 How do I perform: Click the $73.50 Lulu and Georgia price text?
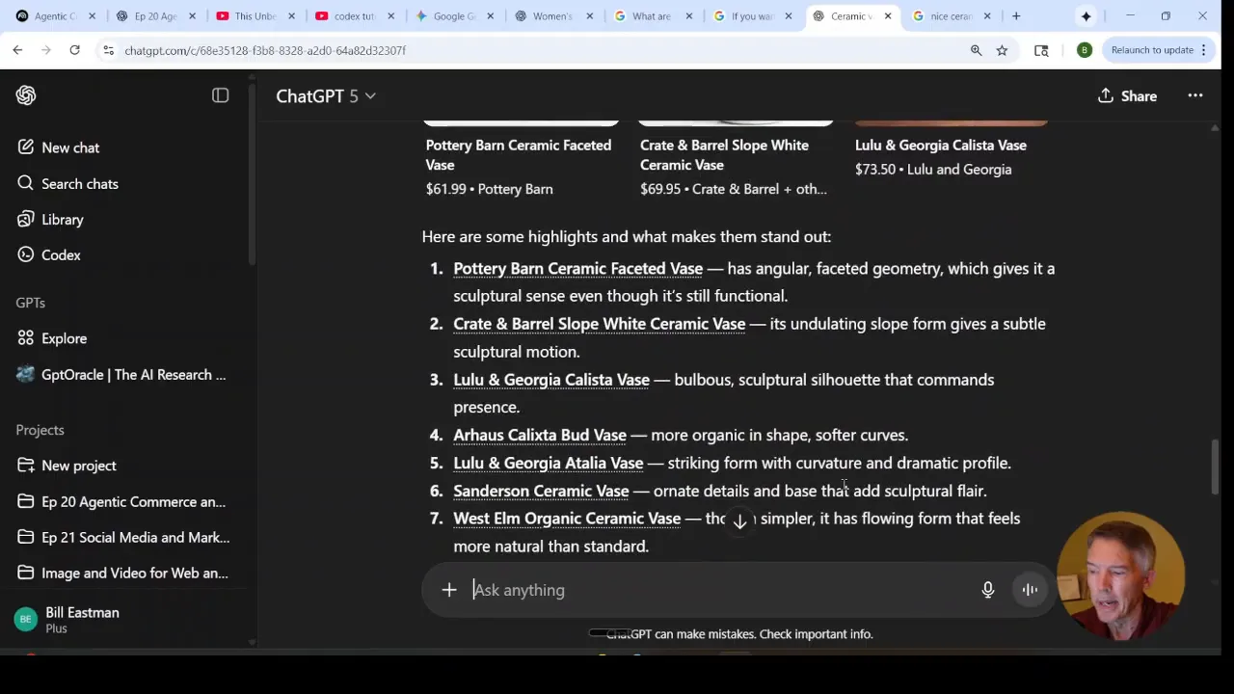[x=933, y=170]
